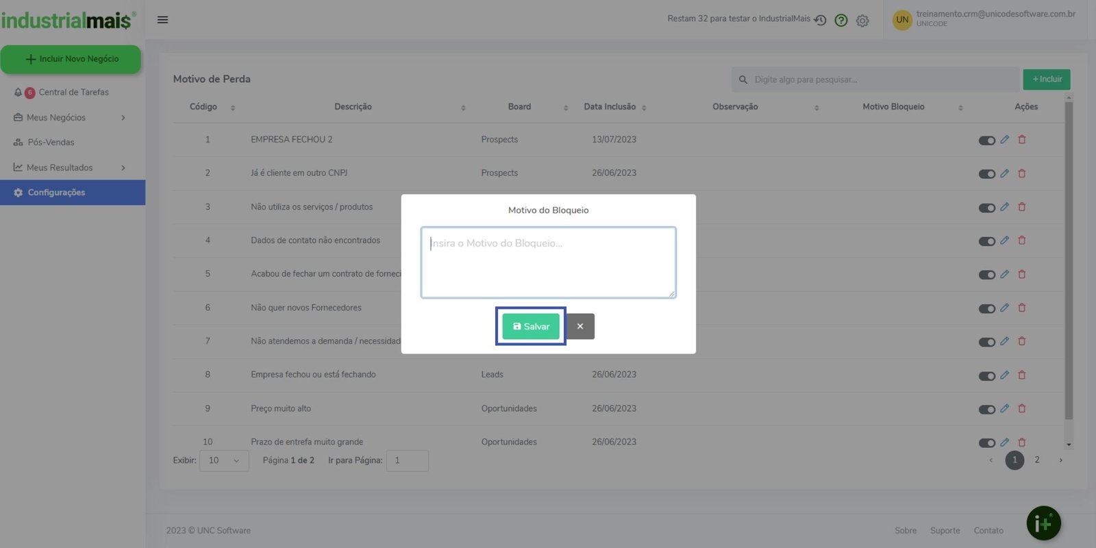Disable the switch for Preço muito alto
This screenshot has width=1096, height=548.
pos(986,410)
